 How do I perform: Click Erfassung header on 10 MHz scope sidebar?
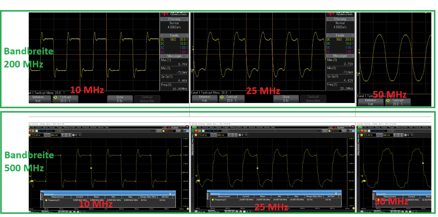coord(174,19)
